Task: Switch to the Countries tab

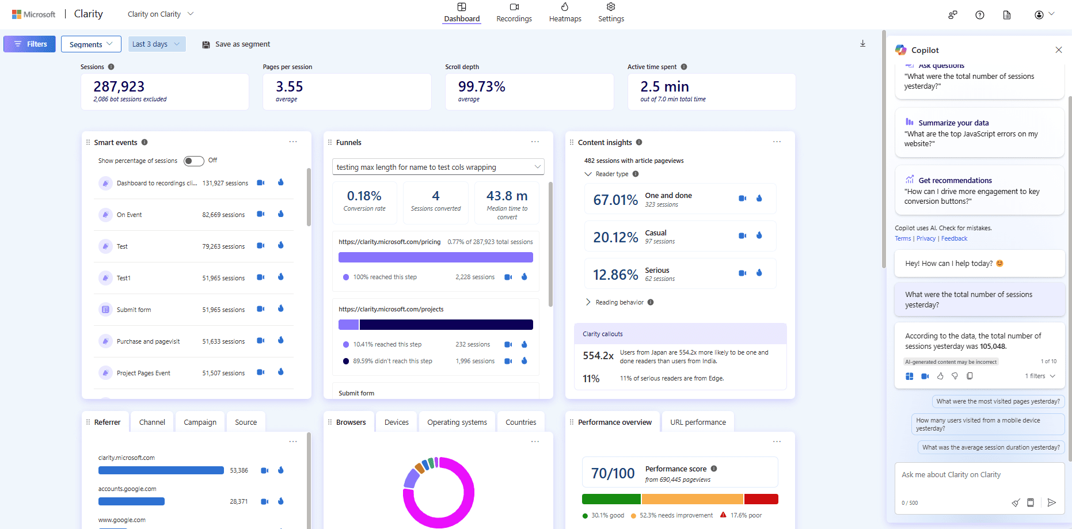Action: point(520,422)
